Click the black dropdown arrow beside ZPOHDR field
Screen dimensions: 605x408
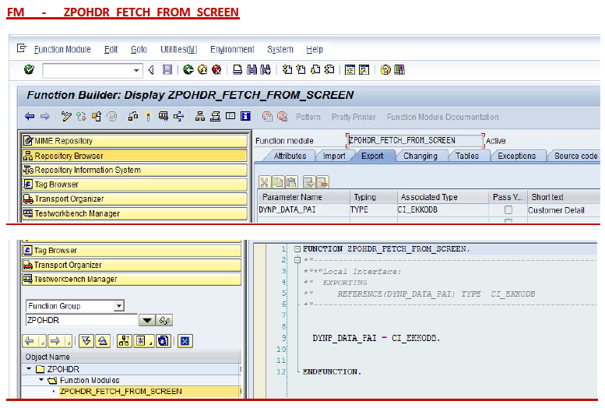point(147,320)
